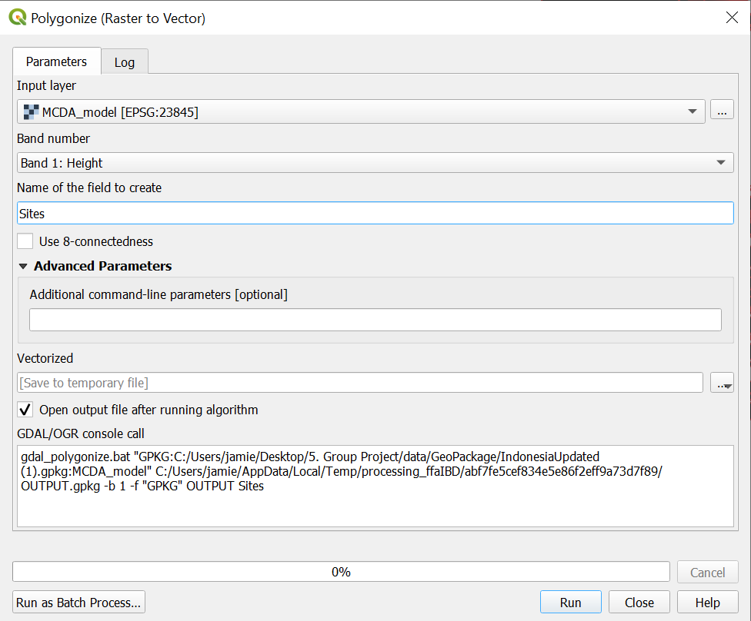Open the Help documentation button
Screen dimensions: 751x621
[707, 603]
